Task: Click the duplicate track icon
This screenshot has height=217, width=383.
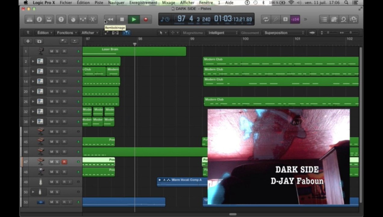Action: pos(39,41)
